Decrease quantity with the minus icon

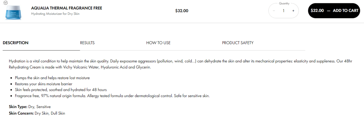click(274, 11)
